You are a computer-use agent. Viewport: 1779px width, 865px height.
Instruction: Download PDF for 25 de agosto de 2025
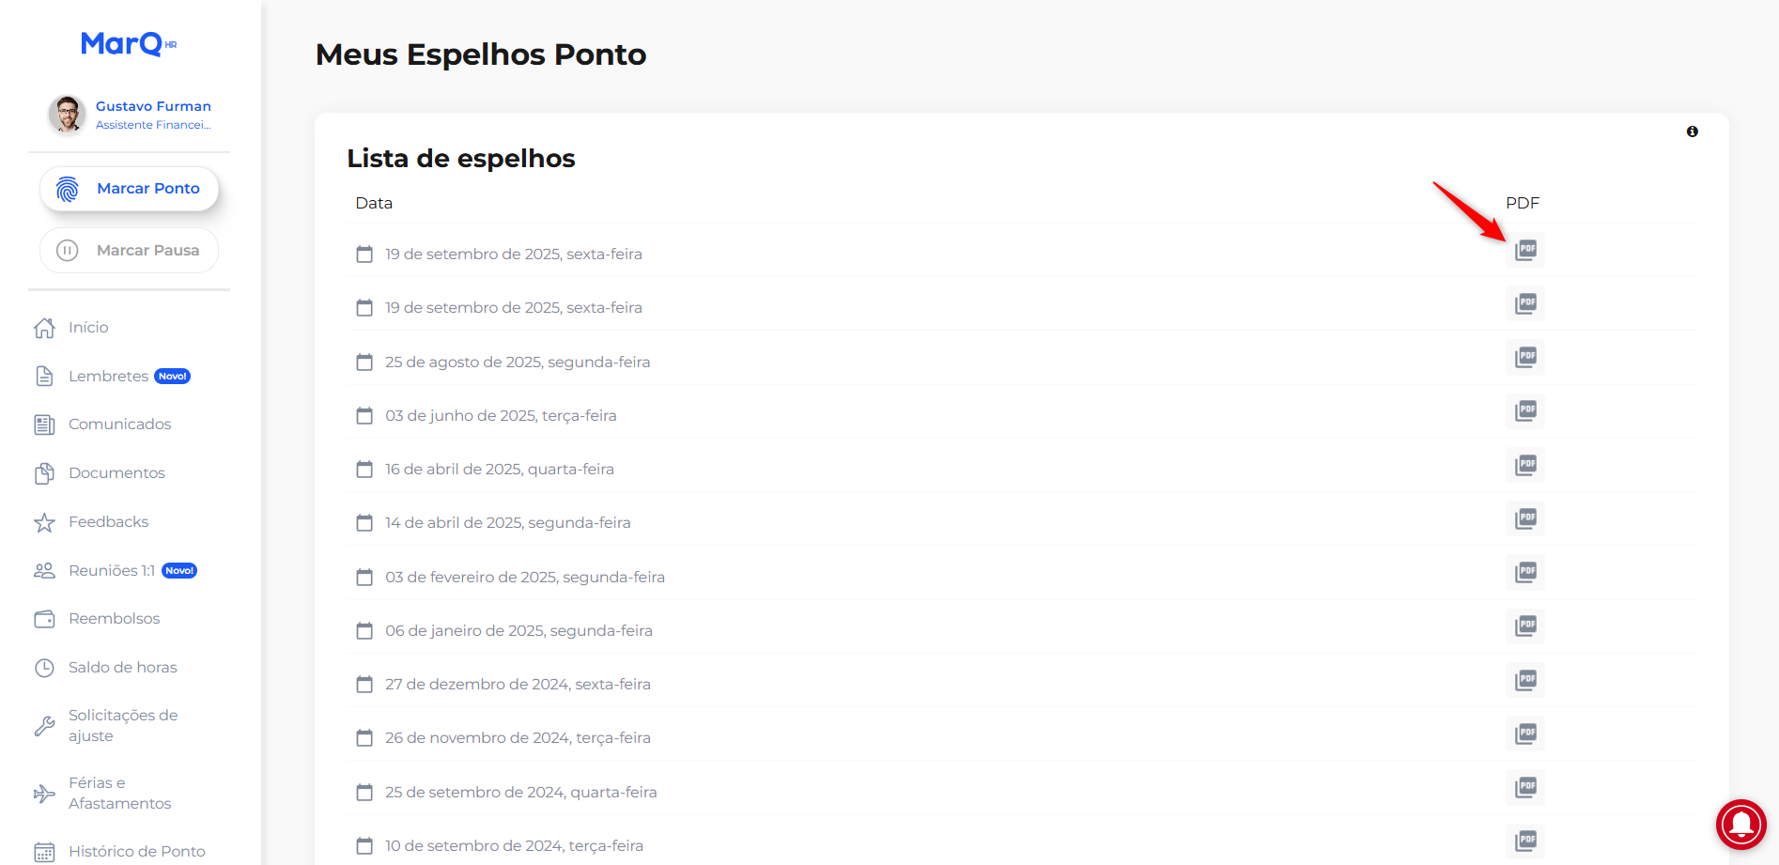pyautogui.click(x=1525, y=358)
